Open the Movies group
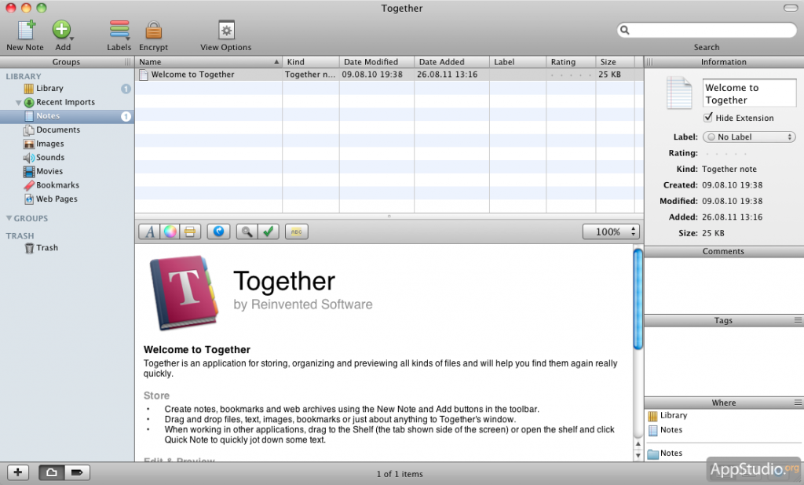 tap(68, 171)
